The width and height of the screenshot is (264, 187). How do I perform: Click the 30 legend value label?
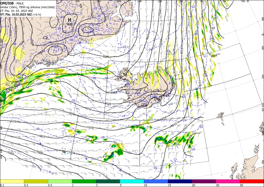pos(218,185)
